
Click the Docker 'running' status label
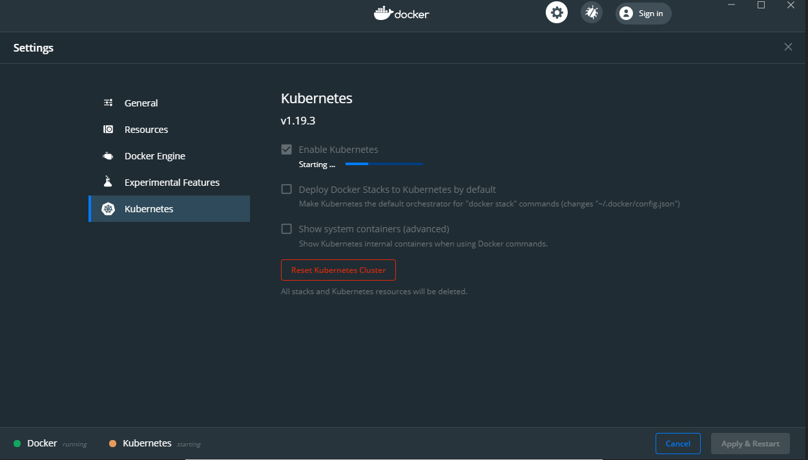75,445
